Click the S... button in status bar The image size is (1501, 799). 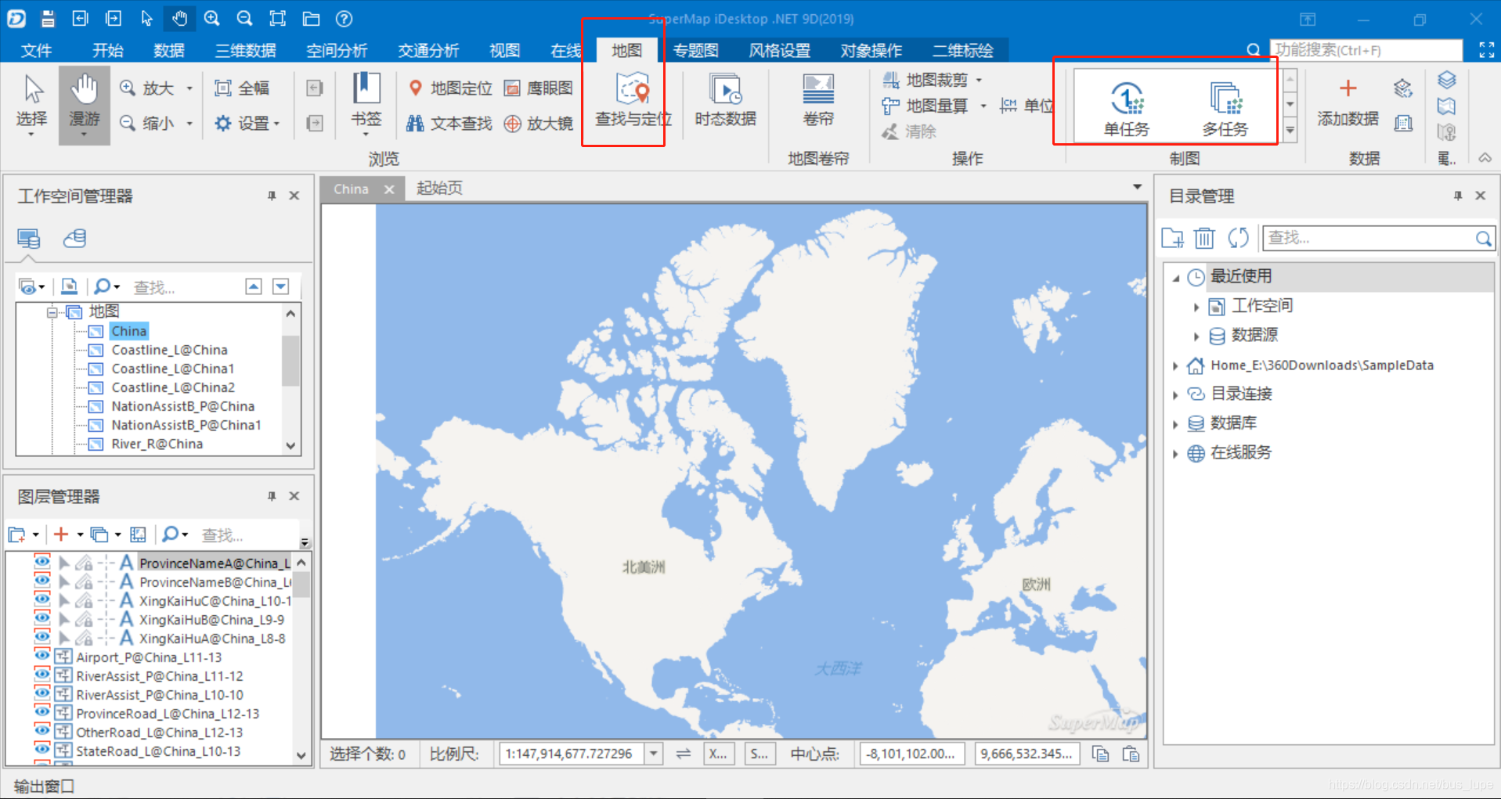coord(759,754)
